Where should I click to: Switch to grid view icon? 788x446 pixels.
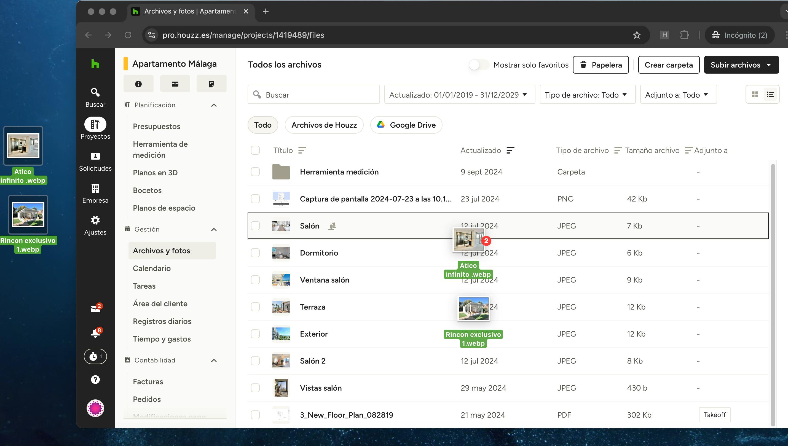(755, 95)
